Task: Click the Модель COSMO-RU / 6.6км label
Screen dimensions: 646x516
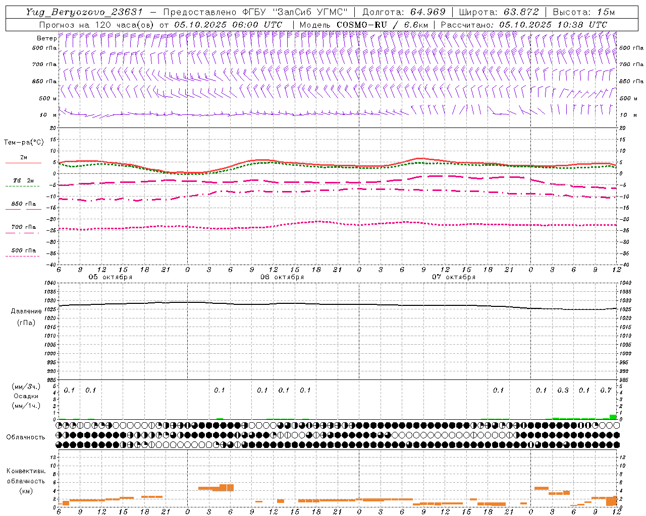Action: pyautogui.click(x=363, y=24)
